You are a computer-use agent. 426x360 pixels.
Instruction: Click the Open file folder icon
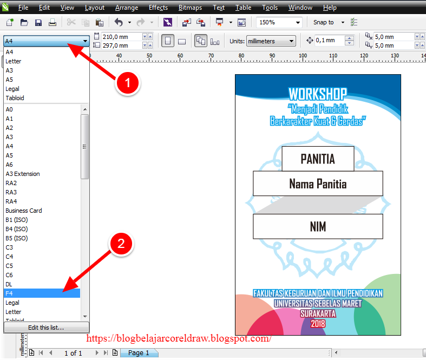[x=24, y=22]
